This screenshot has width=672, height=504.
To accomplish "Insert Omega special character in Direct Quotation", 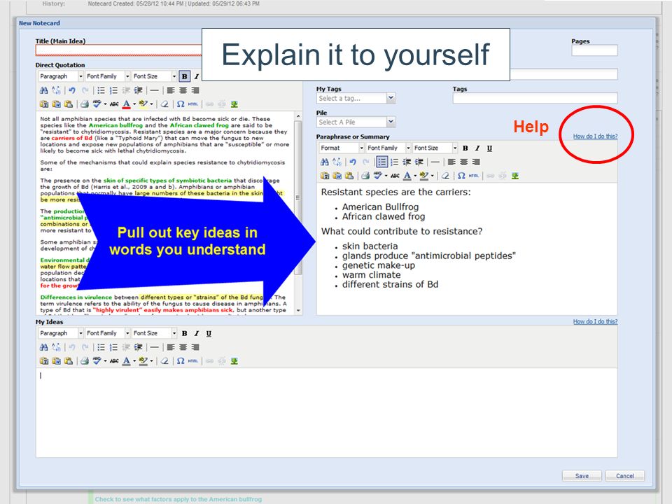I will click(181, 104).
